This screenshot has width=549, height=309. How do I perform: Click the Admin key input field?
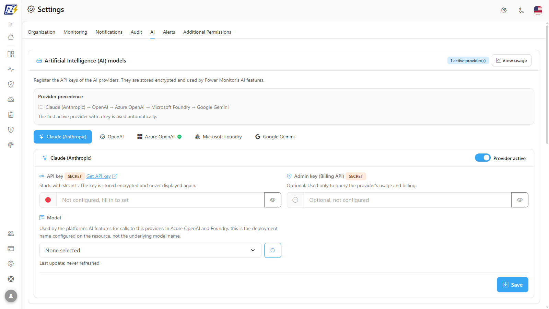(407, 200)
